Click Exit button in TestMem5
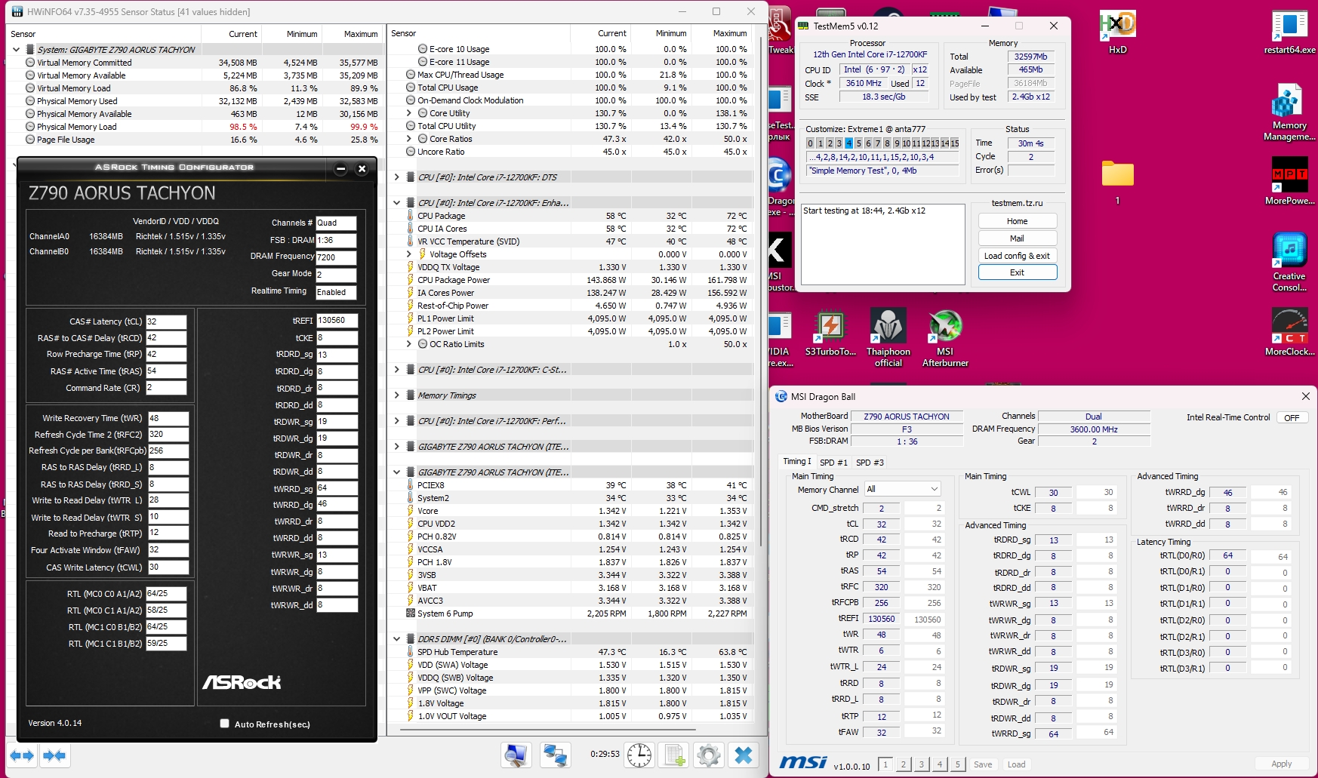Image resolution: width=1318 pixels, height=778 pixels. (x=1018, y=272)
